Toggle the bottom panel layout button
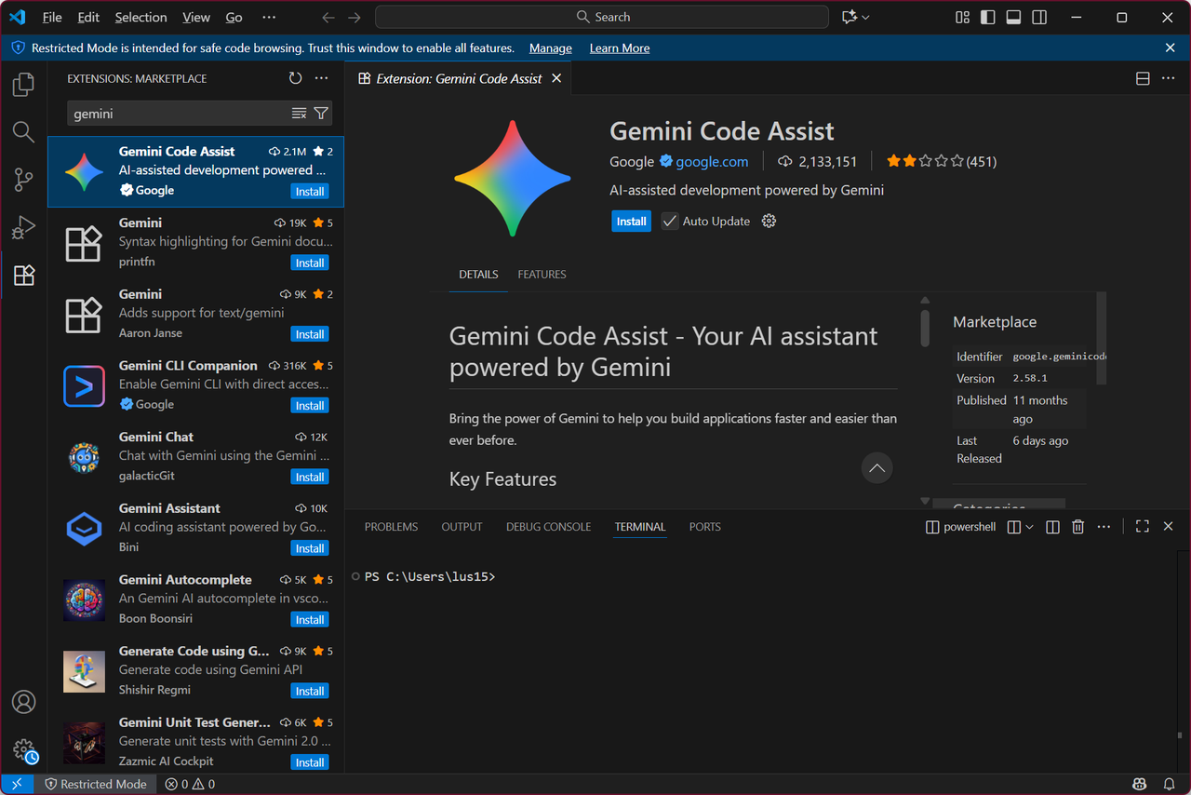 tap(1014, 17)
